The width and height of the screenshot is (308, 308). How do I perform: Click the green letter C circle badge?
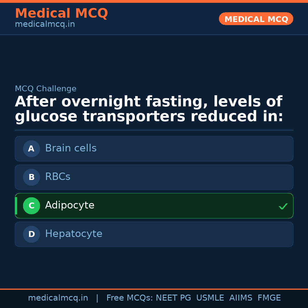click(x=31, y=206)
